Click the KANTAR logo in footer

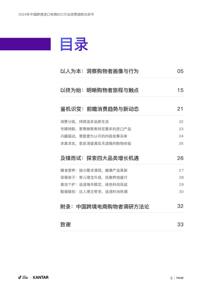coord(41,277)
